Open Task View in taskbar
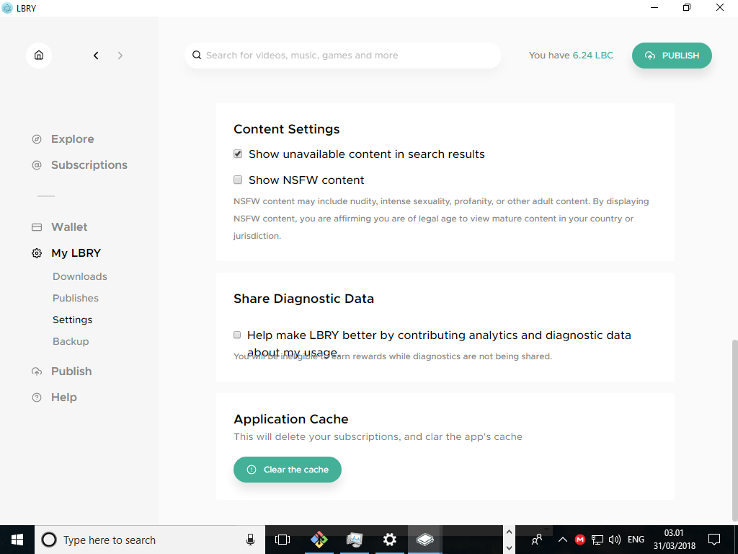Viewport: 738px width, 554px height. 283,540
